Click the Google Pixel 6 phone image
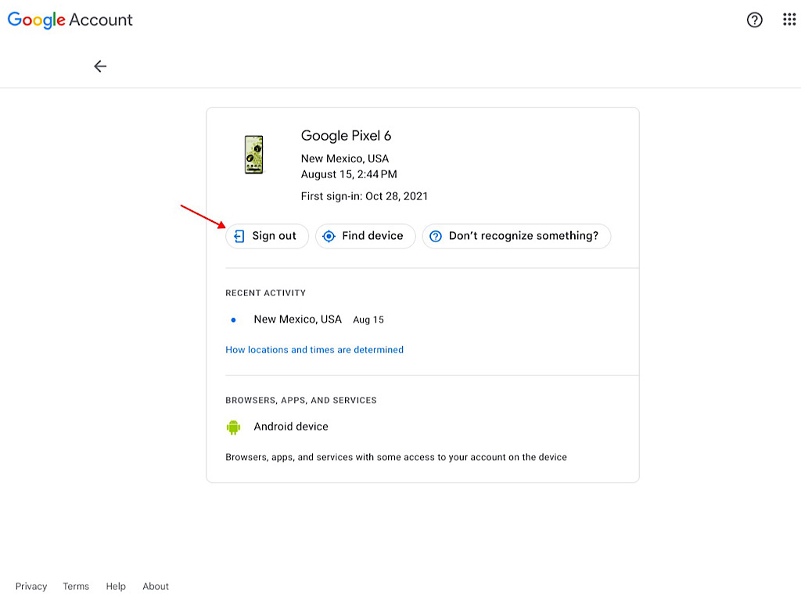 point(254,155)
